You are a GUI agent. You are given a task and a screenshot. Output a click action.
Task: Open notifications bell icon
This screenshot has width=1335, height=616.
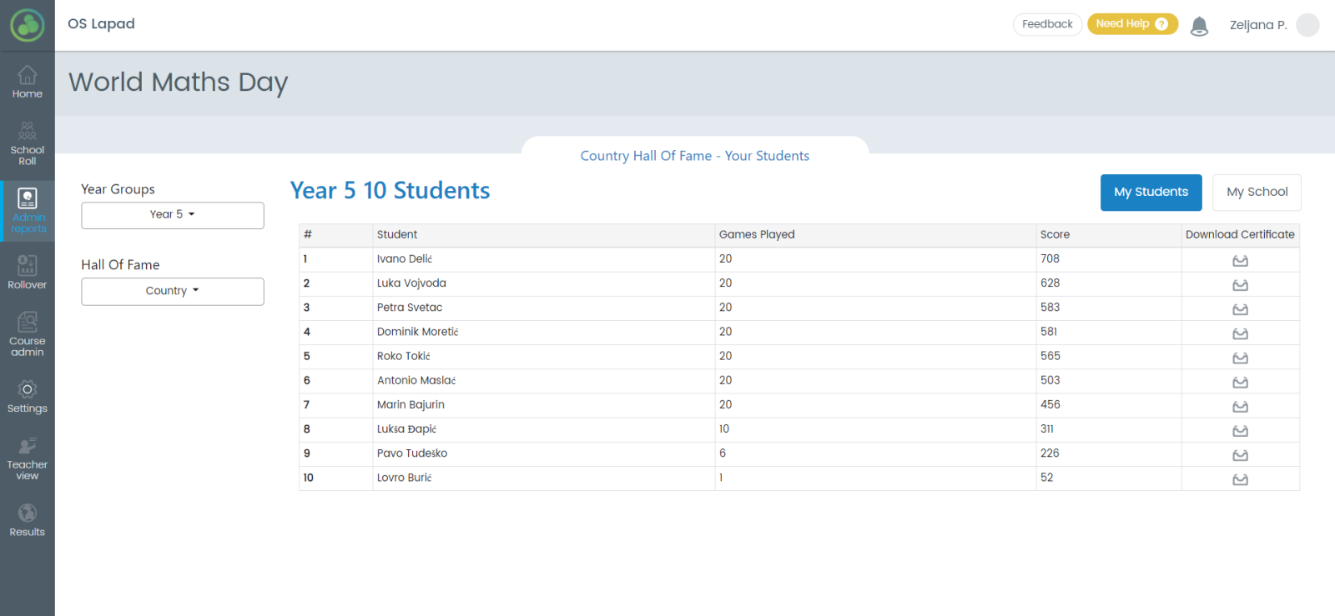(x=1199, y=26)
